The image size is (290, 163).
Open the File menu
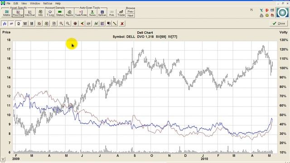[x=8, y=3]
